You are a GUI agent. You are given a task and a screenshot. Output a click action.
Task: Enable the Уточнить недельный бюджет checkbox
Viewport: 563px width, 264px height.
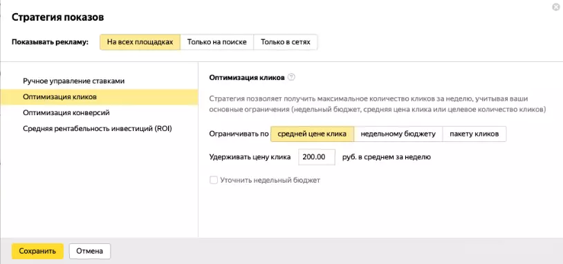(214, 181)
